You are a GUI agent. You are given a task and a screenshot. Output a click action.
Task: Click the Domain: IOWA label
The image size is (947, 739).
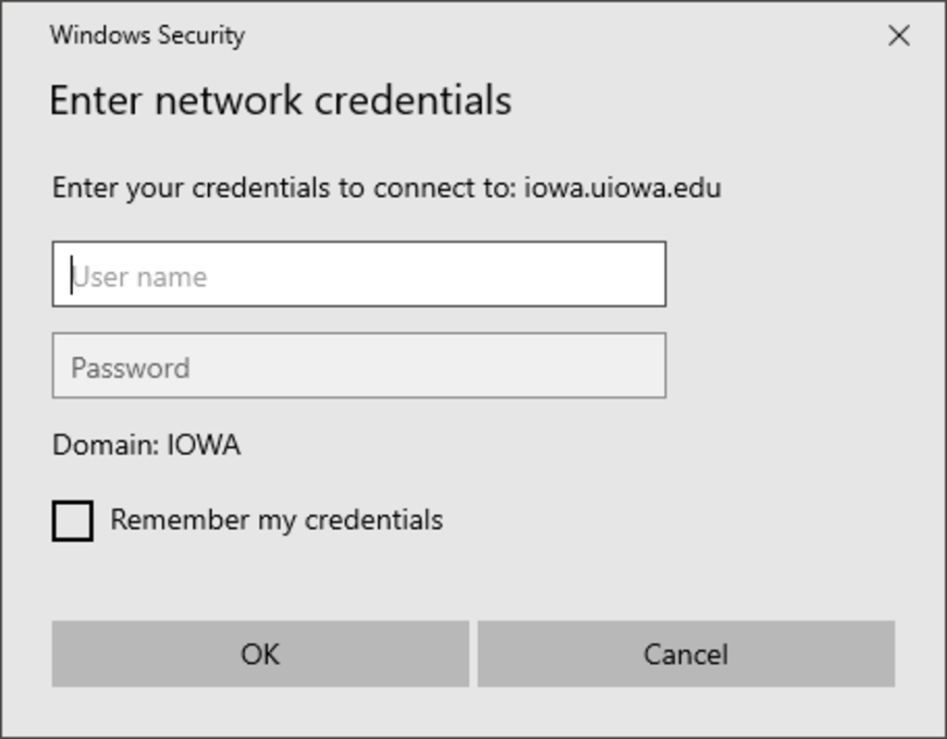coord(145,445)
